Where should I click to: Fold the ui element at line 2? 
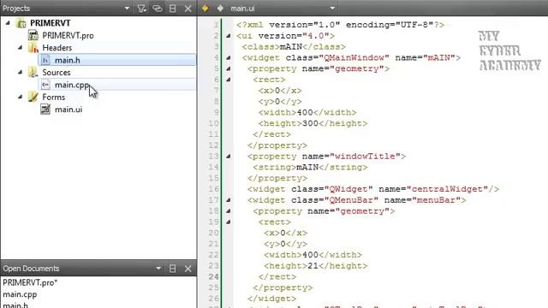click(229, 36)
